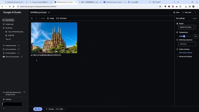Viewport: 199px width, 112px height.
Task: Click the browser back arrow
Action: 2,7
